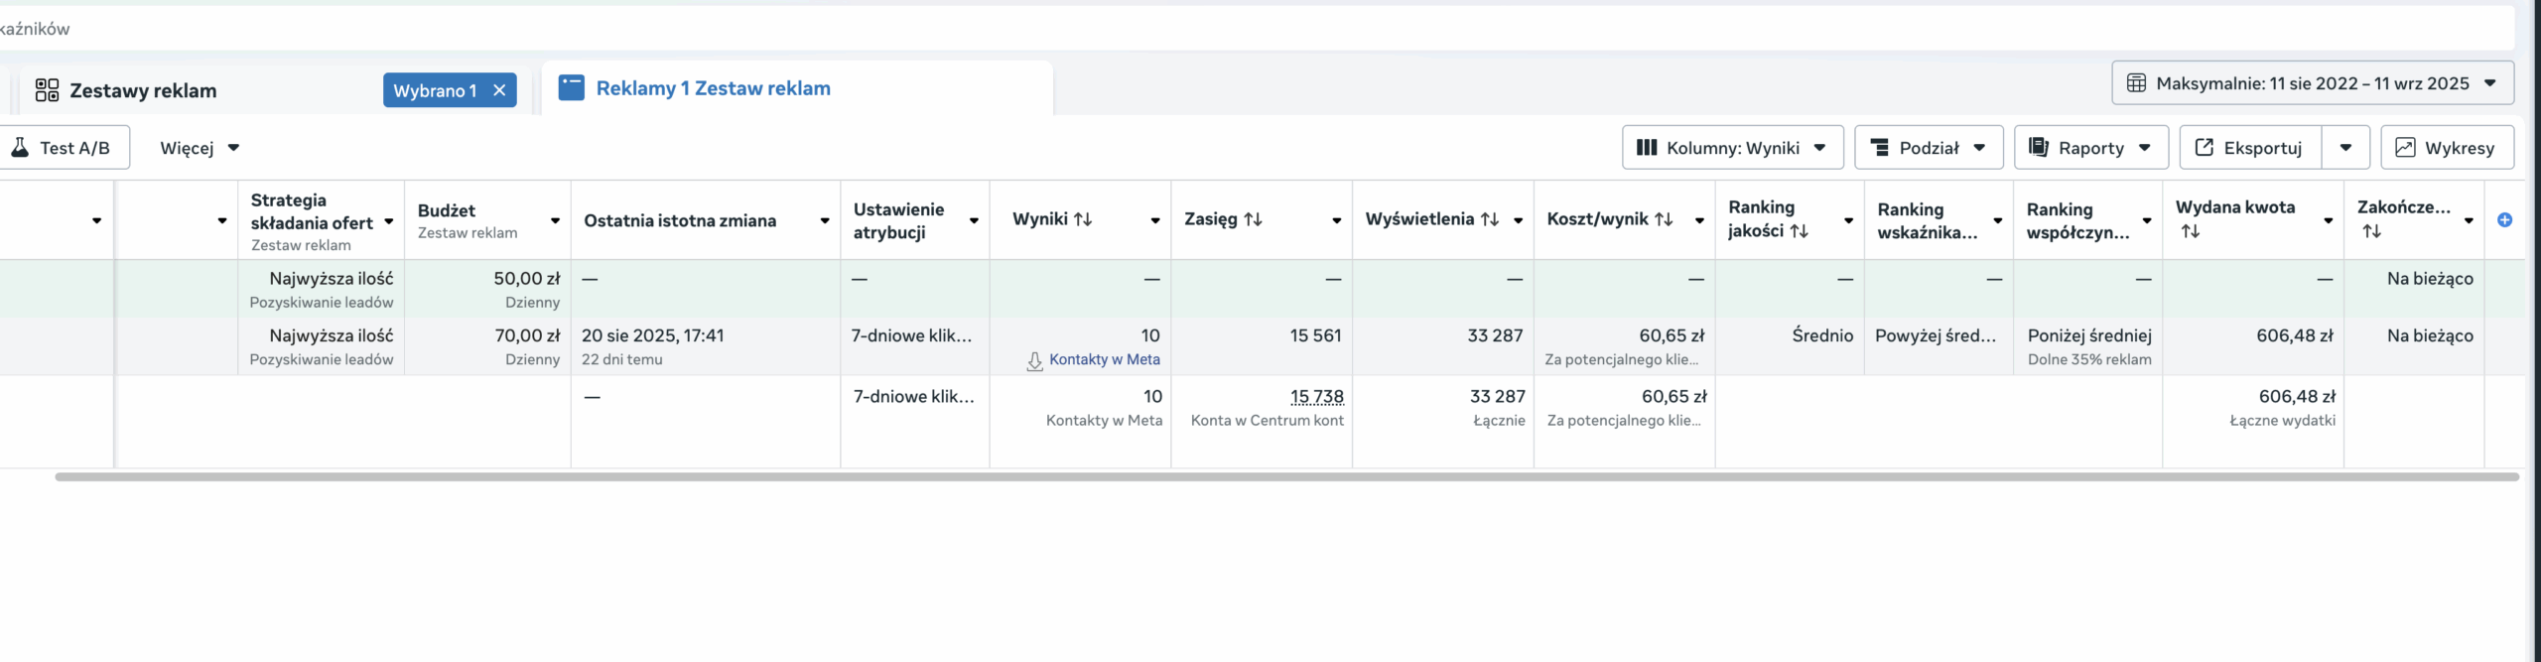Sort by Wyniki column arrows icon
Image resolution: width=2541 pixels, height=662 pixels.
coord(1083,219)
